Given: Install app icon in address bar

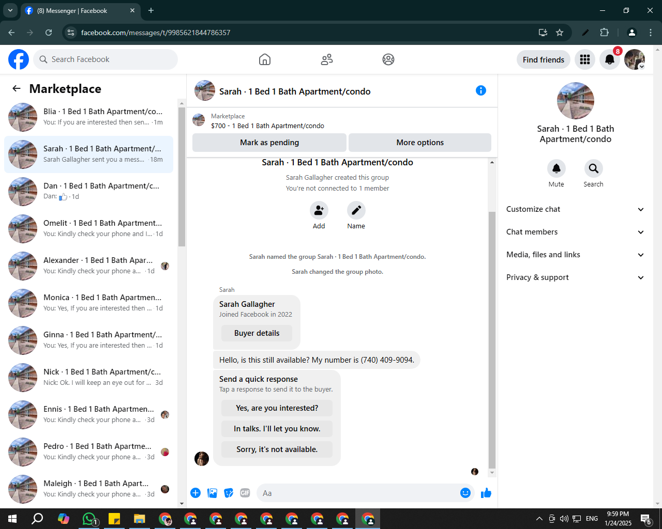Looking at the screenshot, I should point(543,33).
